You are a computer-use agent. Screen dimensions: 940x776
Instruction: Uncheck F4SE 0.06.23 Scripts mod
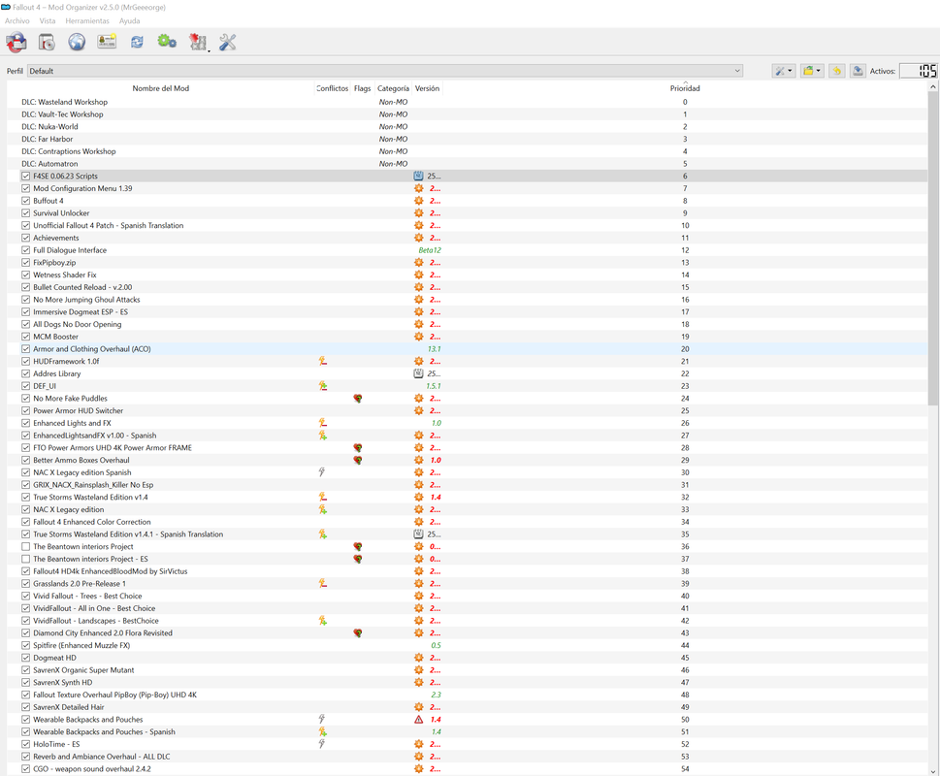[x=26, y=177]
